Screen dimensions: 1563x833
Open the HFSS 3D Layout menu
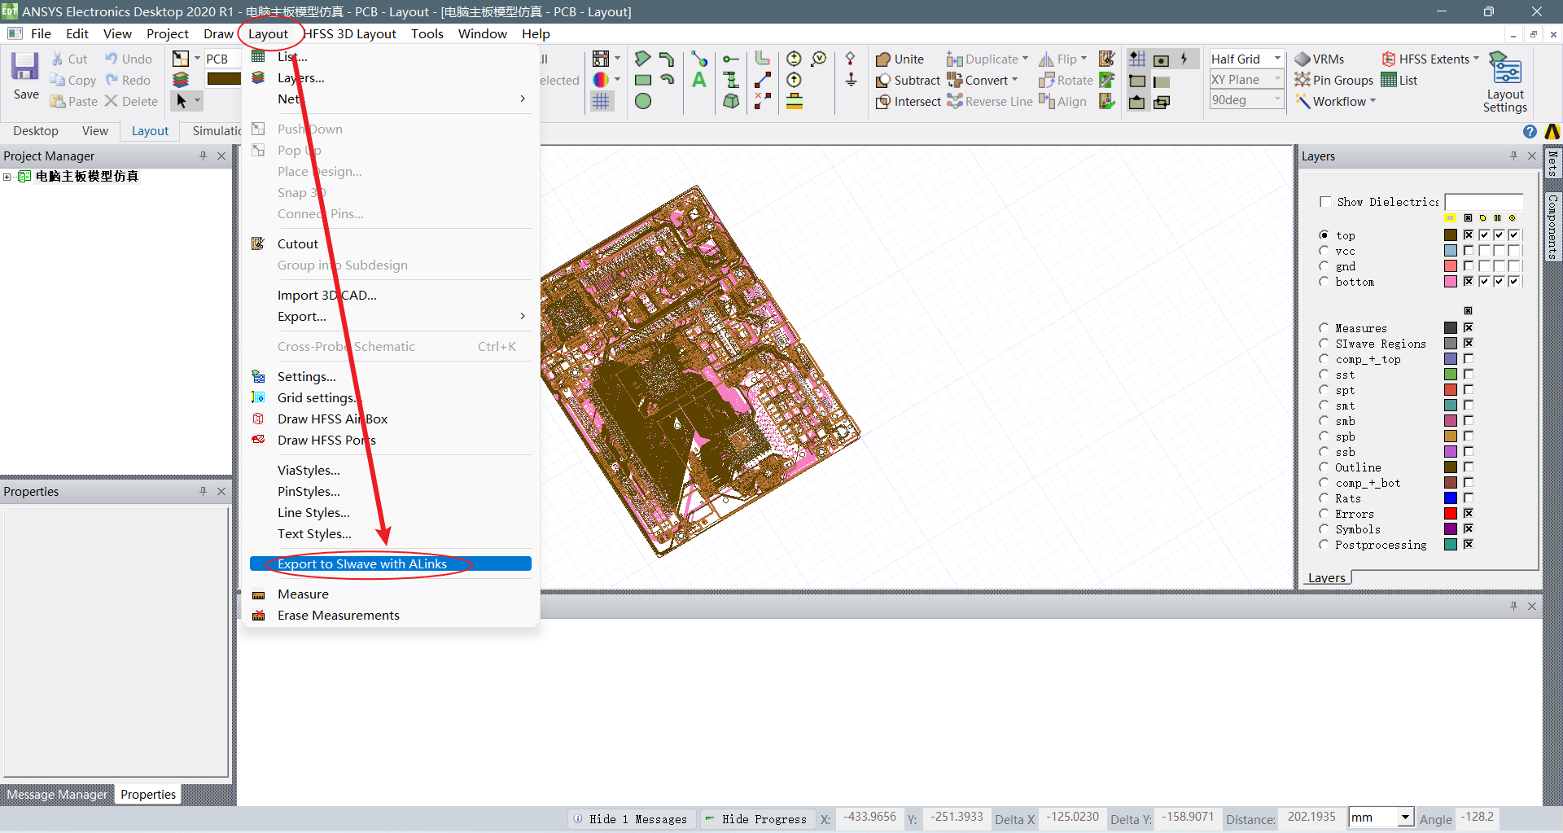(352, 33)
